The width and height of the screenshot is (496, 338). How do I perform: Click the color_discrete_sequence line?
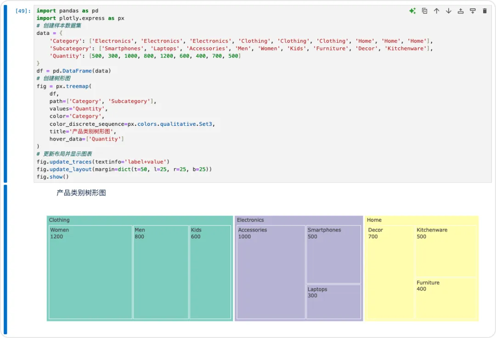[x=132, y=124]
